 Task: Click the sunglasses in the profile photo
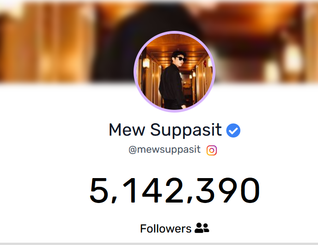(x=180, y=59)
